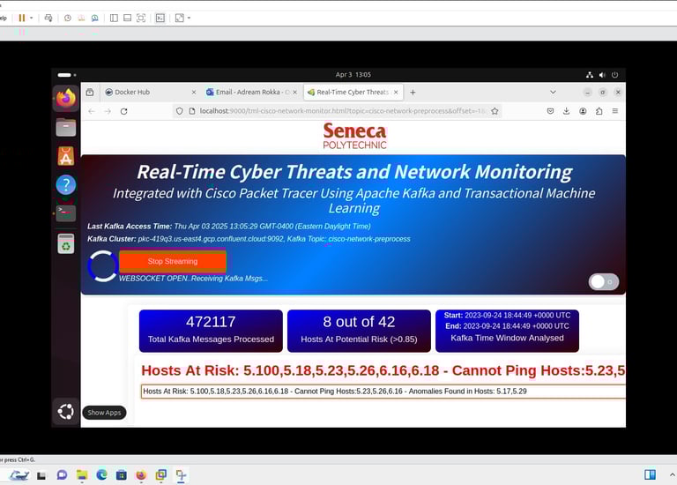Bookmark this page with the star icon

pyautogui.click(x=495, y=111)
